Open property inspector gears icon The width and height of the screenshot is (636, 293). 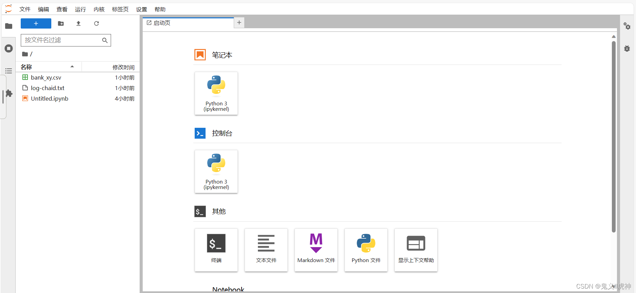627,26
